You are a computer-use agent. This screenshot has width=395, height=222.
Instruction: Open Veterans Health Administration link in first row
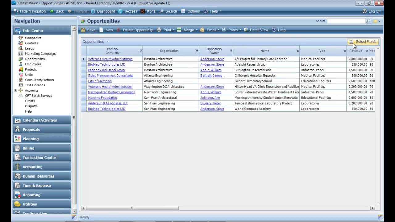110,59
